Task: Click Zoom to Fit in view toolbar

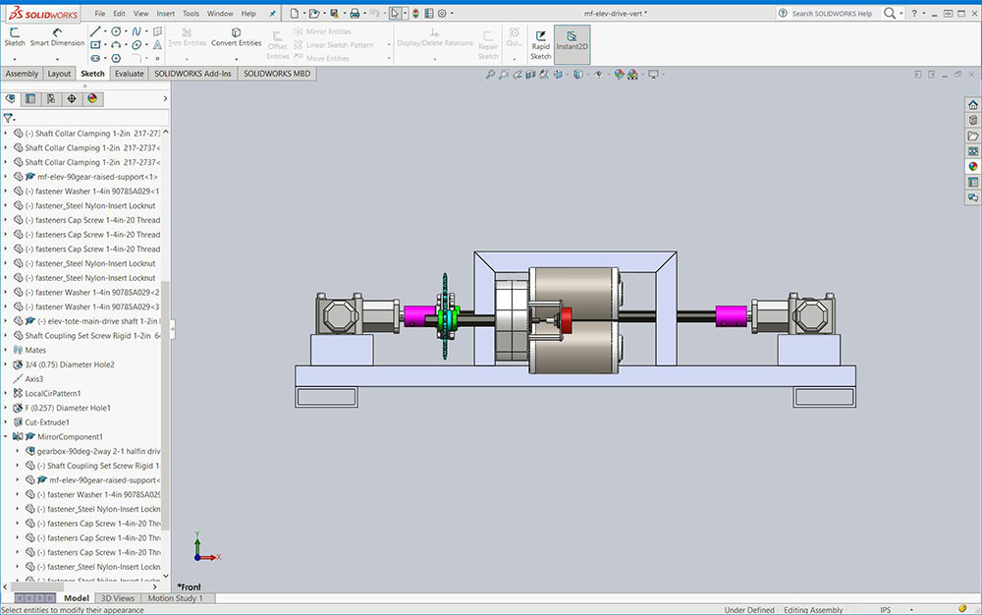Action: click(x=490, y=75)
